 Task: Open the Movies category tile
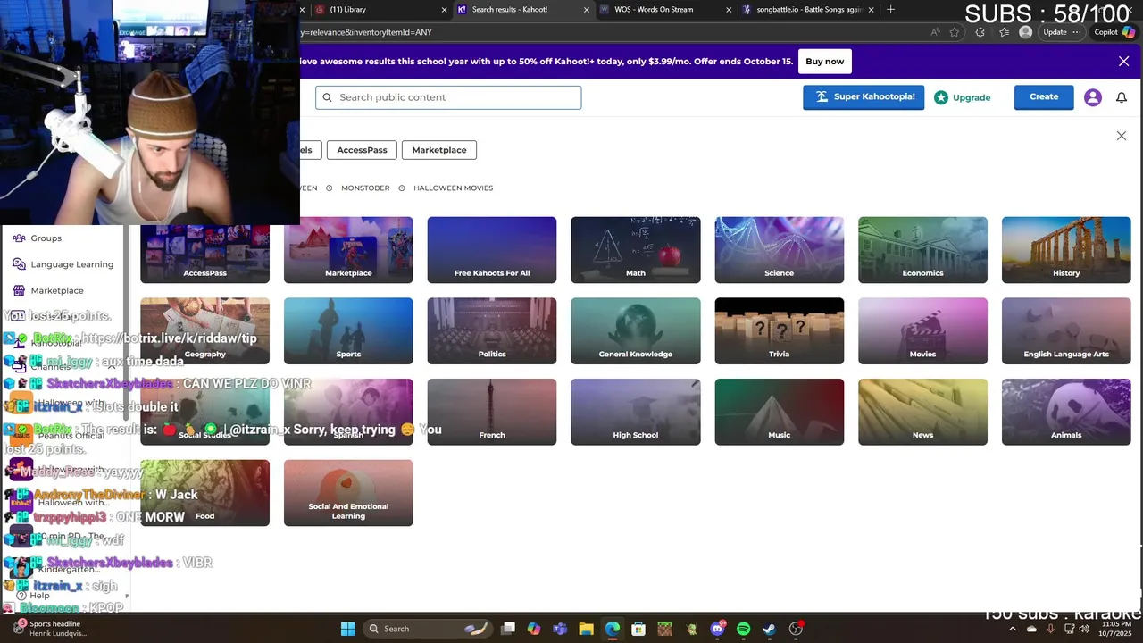[922, 331]
